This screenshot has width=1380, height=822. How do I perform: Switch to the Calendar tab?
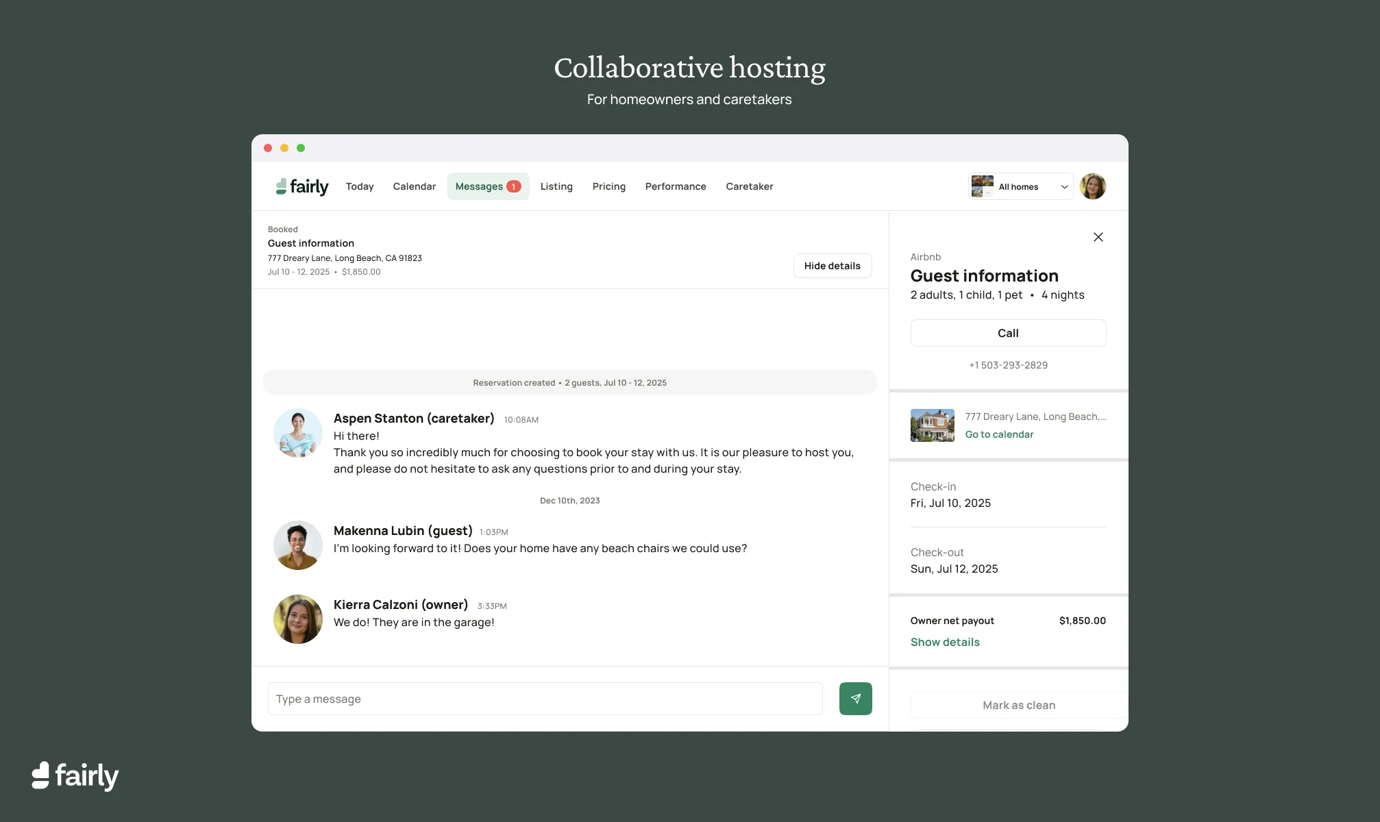[414, 186]
